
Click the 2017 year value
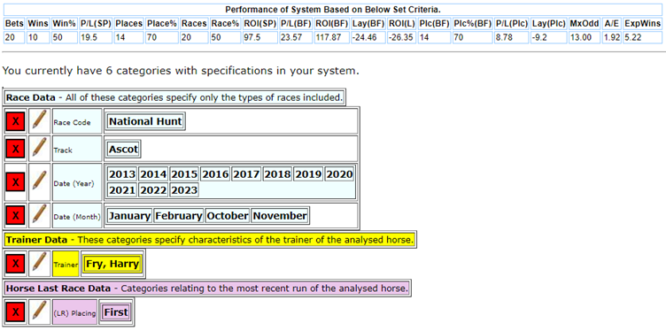coord(246,174)
